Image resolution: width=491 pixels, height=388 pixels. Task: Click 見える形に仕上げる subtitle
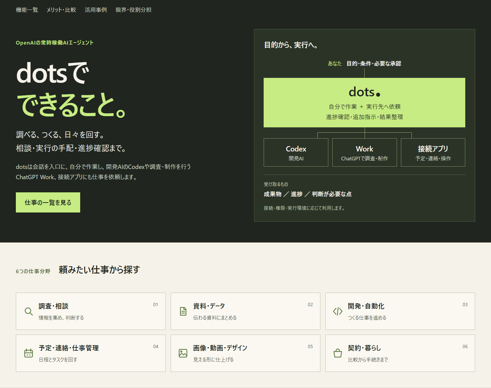[213, 360]
